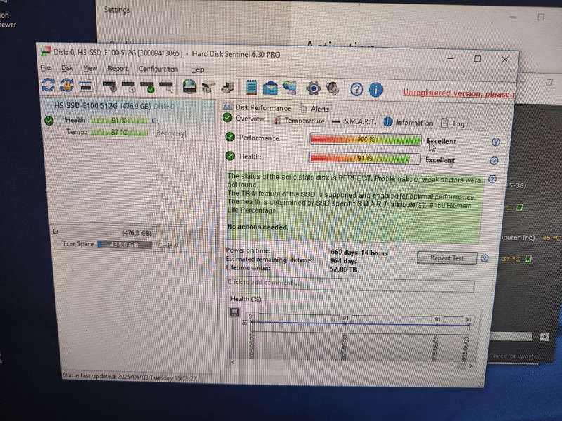This screenshot has width=562, height=421.
Task: Minimize the Hard Disk Sentinel window
Action: 450,58
